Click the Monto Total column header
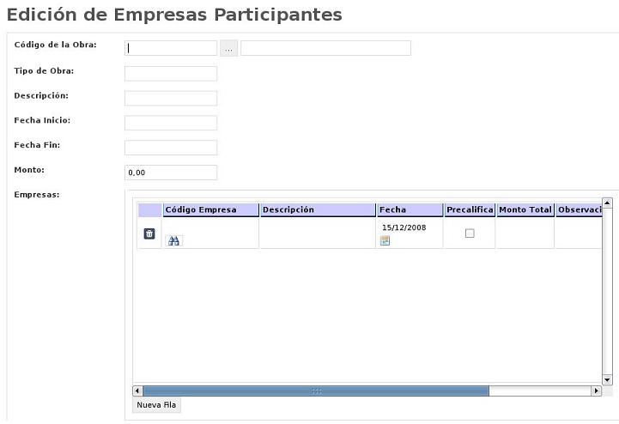 click(525, 209)
